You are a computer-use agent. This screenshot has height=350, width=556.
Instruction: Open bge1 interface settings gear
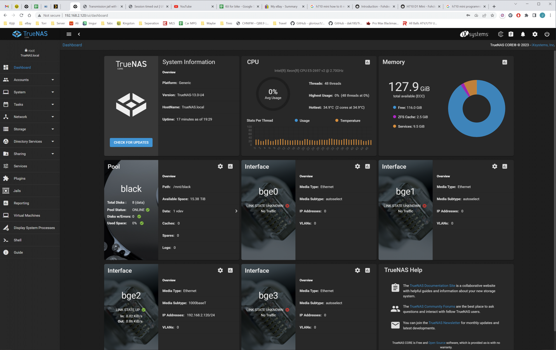pos(495,166)
